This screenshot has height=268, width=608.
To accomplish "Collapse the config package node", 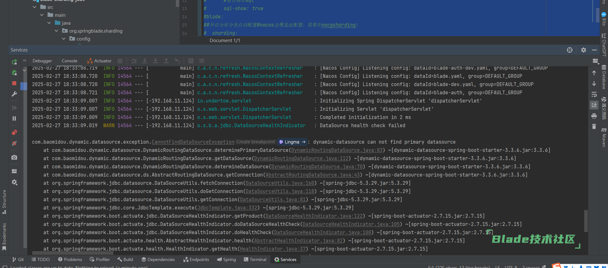I will pos(64,39).
